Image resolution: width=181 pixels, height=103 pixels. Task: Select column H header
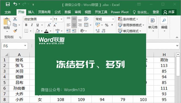pos(164,54)
